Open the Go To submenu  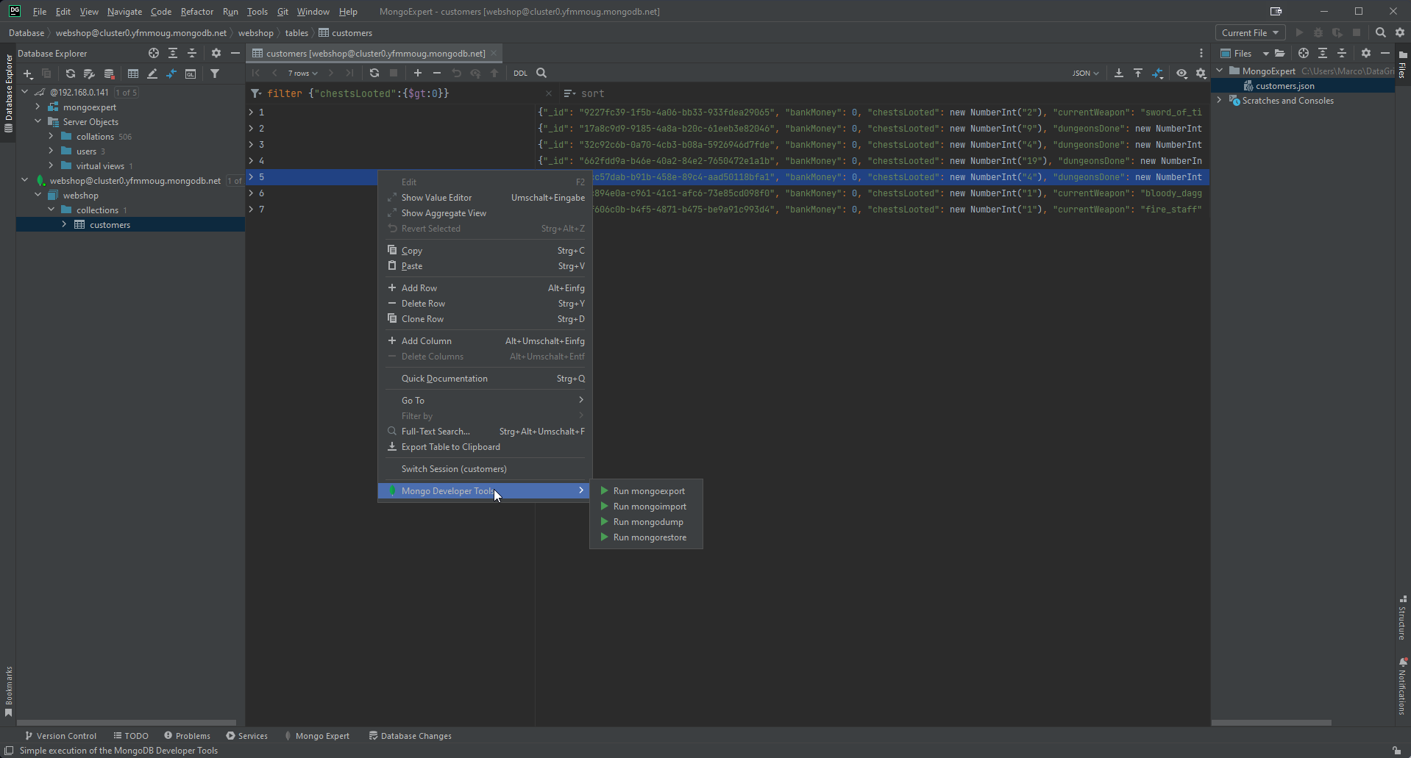click(486, 400)
